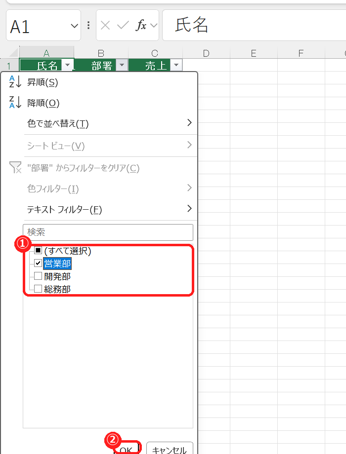This screenshot has height=454, width=346.
Task: Cancel formula entry with X icon
Action: (105, 26)
